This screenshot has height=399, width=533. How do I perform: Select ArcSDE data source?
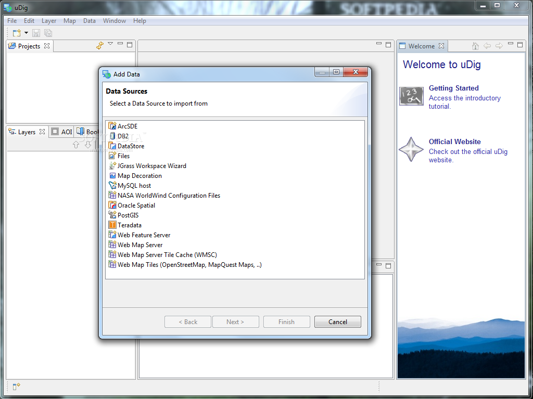click(123, 126)
